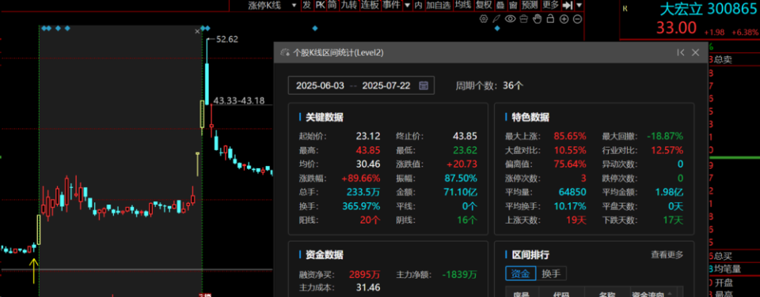Open the 复权 adjustment option
This screenshot has width=760, height=297.
483,5
